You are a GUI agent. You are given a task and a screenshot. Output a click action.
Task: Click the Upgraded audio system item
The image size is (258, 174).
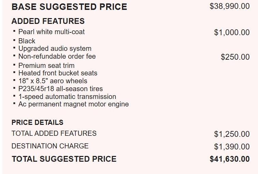point(55,48)
